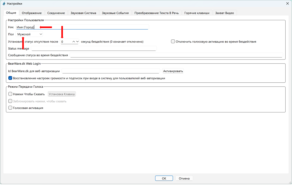Go to the Звуковая Система tab
292x185 pixels.
(83, 13)
